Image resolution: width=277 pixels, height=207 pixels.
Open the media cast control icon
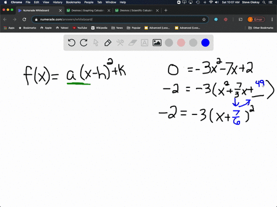coord(241,20)
